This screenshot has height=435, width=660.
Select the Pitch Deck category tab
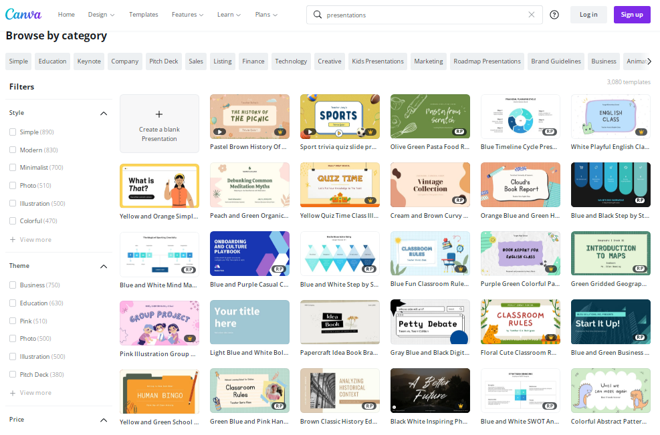coord(163,61)
